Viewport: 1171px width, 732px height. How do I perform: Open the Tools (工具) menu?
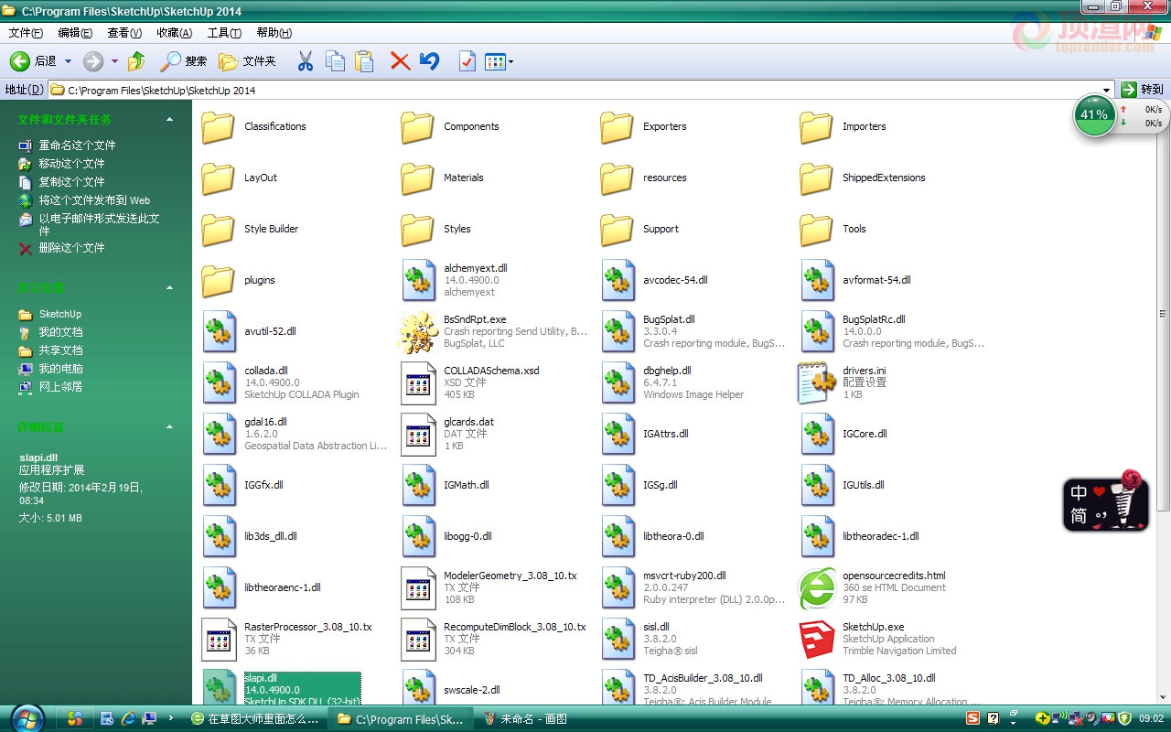[x=224, y=33]
